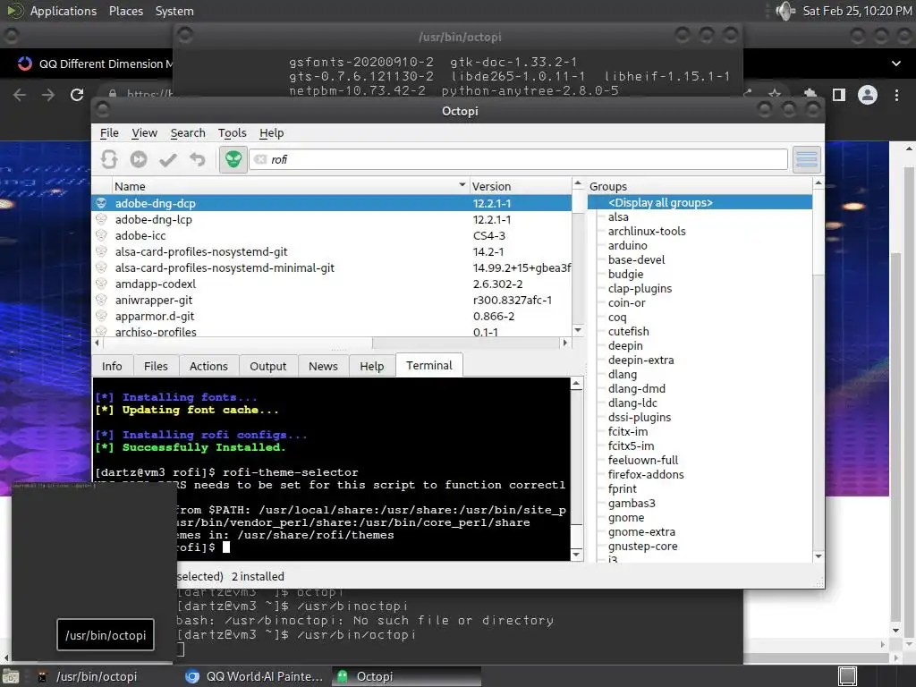Open the Tools menu
The width and height of the screenshot is (916, 687).
232,133
